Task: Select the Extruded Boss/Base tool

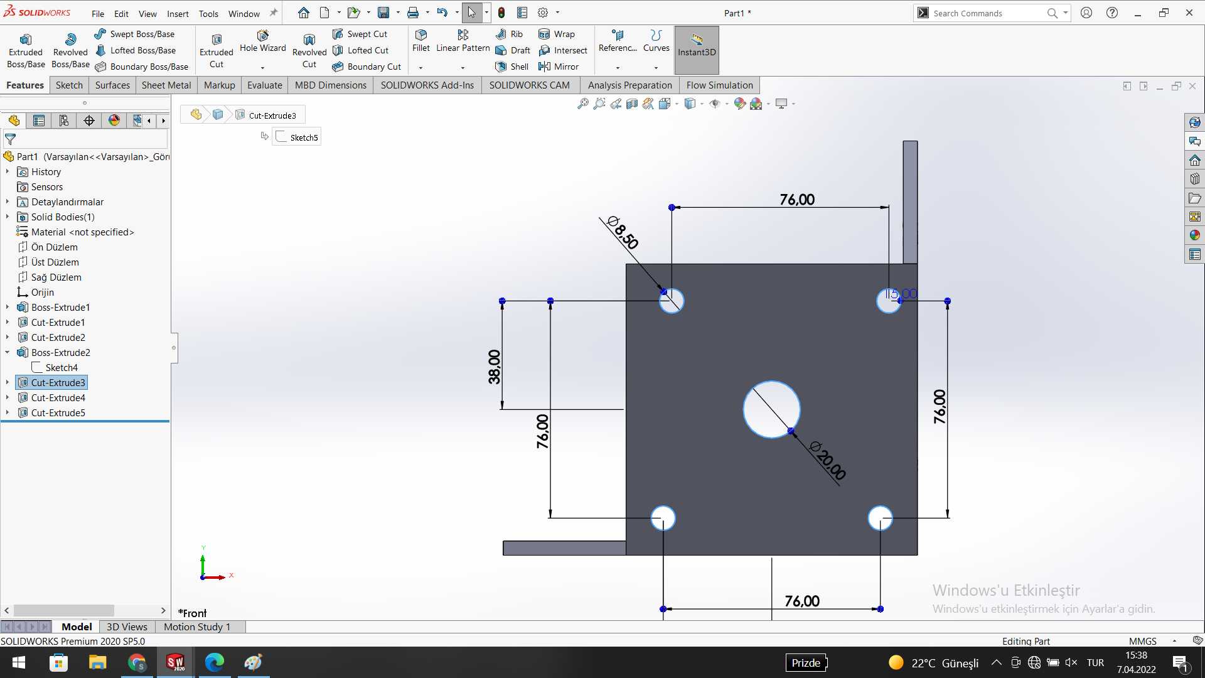Action: click(26, 50)
